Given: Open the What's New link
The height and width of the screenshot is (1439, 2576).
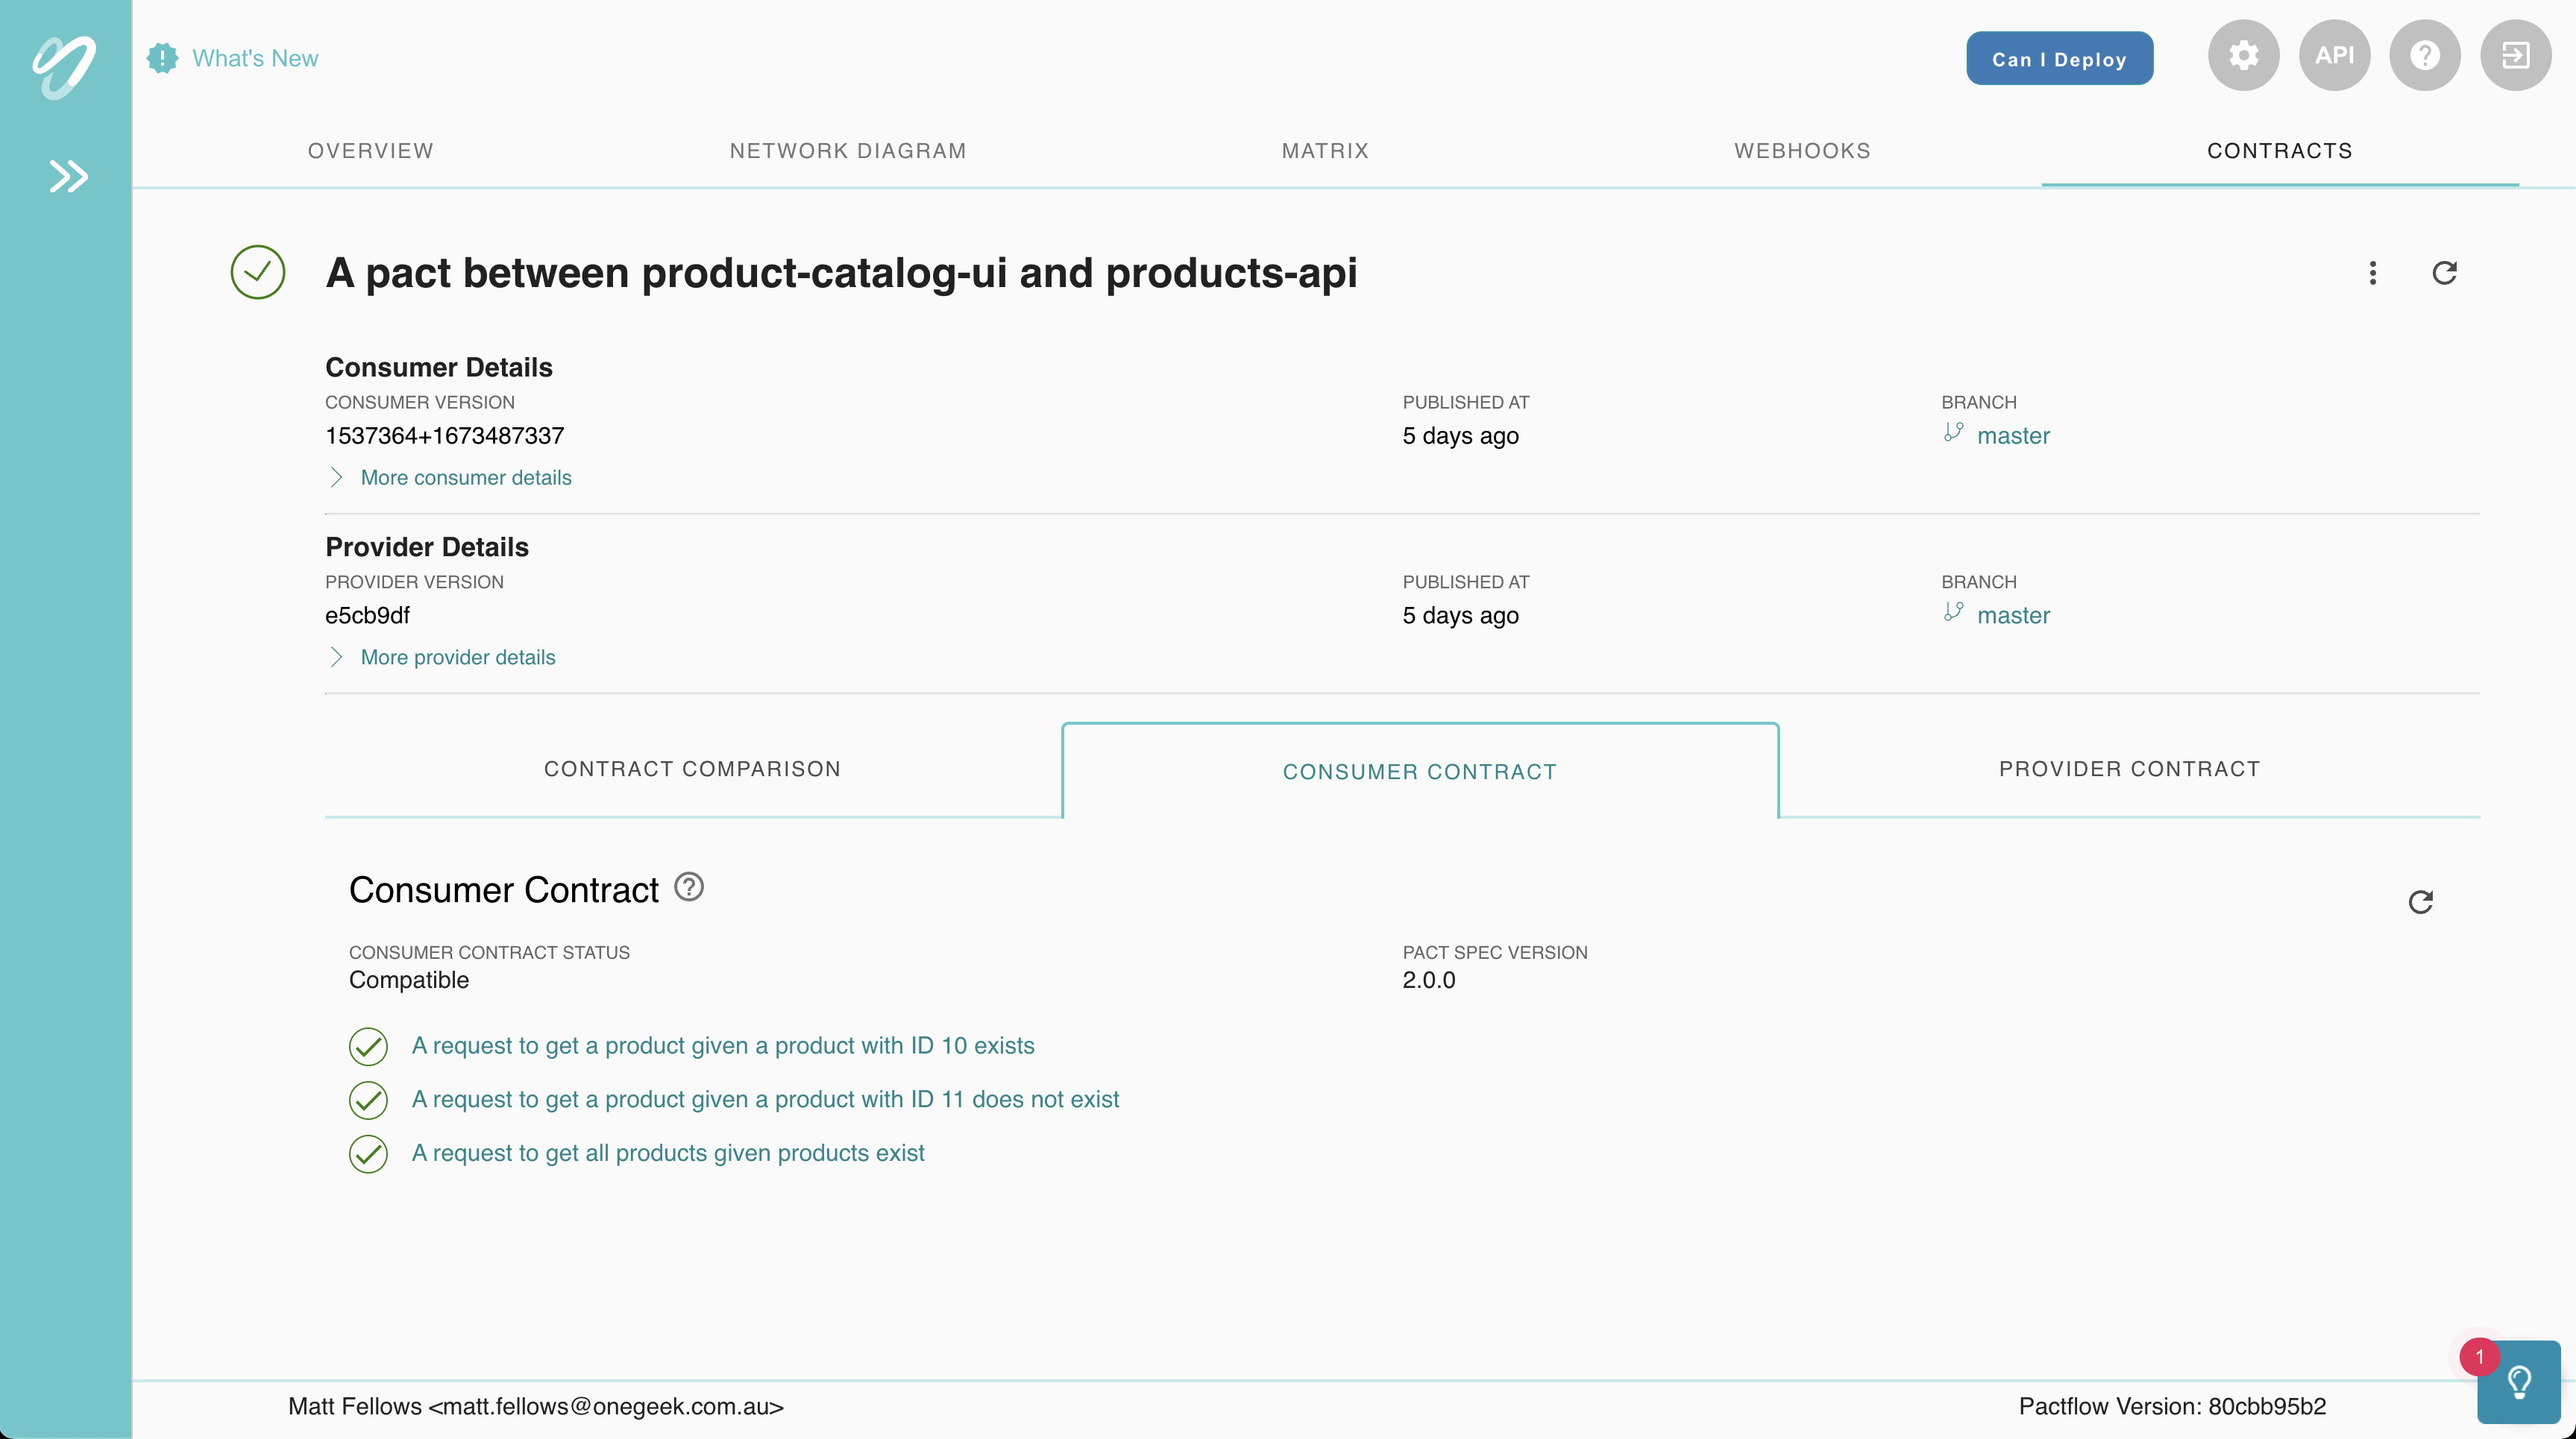Looking at the screenshot, I should click(254, 58).
